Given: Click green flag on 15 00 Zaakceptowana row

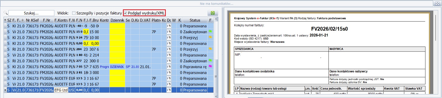Looking at the screenshot, I should point(210,32).
